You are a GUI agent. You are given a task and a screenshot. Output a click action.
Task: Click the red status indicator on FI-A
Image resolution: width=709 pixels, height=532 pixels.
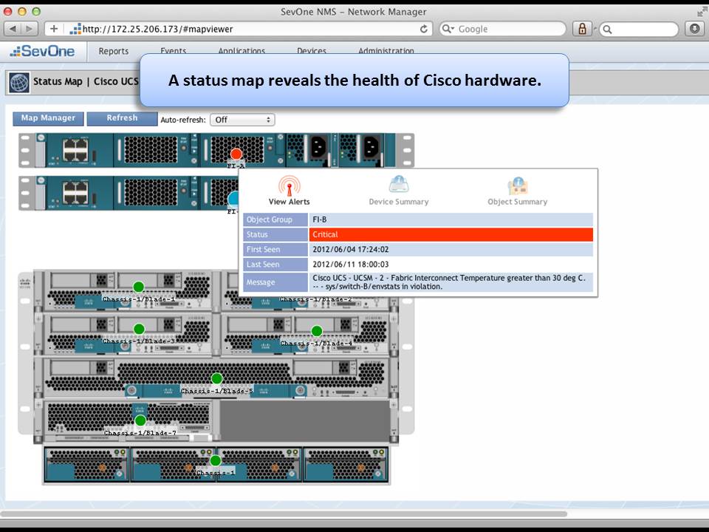pos(236,154)
